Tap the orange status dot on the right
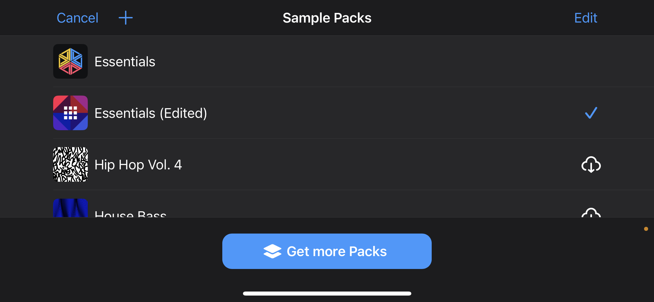Screen dimensions: 654x302 point(645,229)
